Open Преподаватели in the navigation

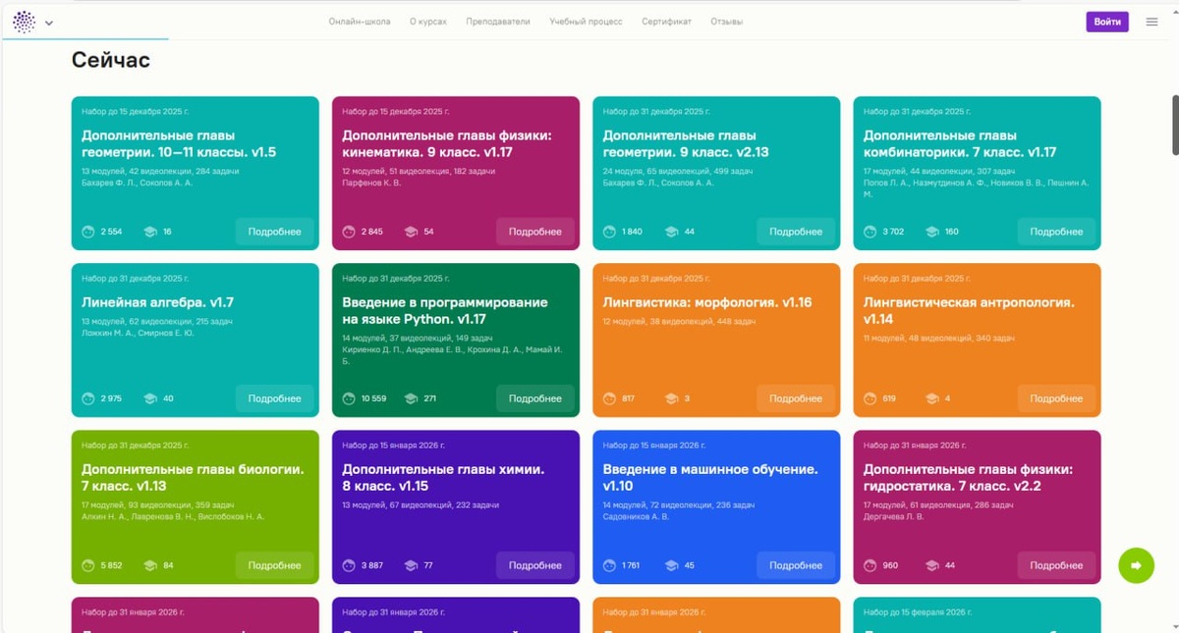click(x=498, y=22)
